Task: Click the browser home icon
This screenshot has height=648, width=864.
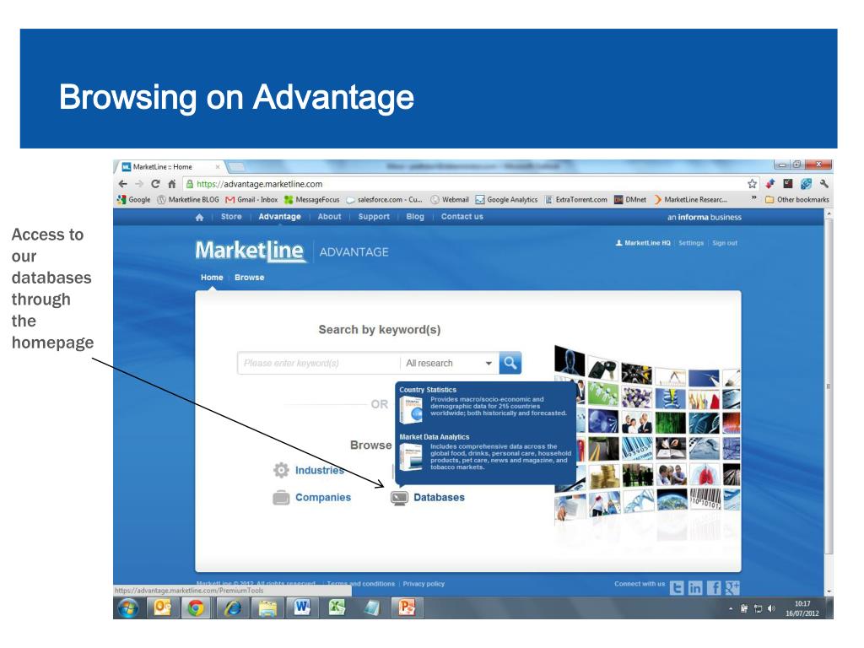Action: pyautogui.click(x=171, y=184)
